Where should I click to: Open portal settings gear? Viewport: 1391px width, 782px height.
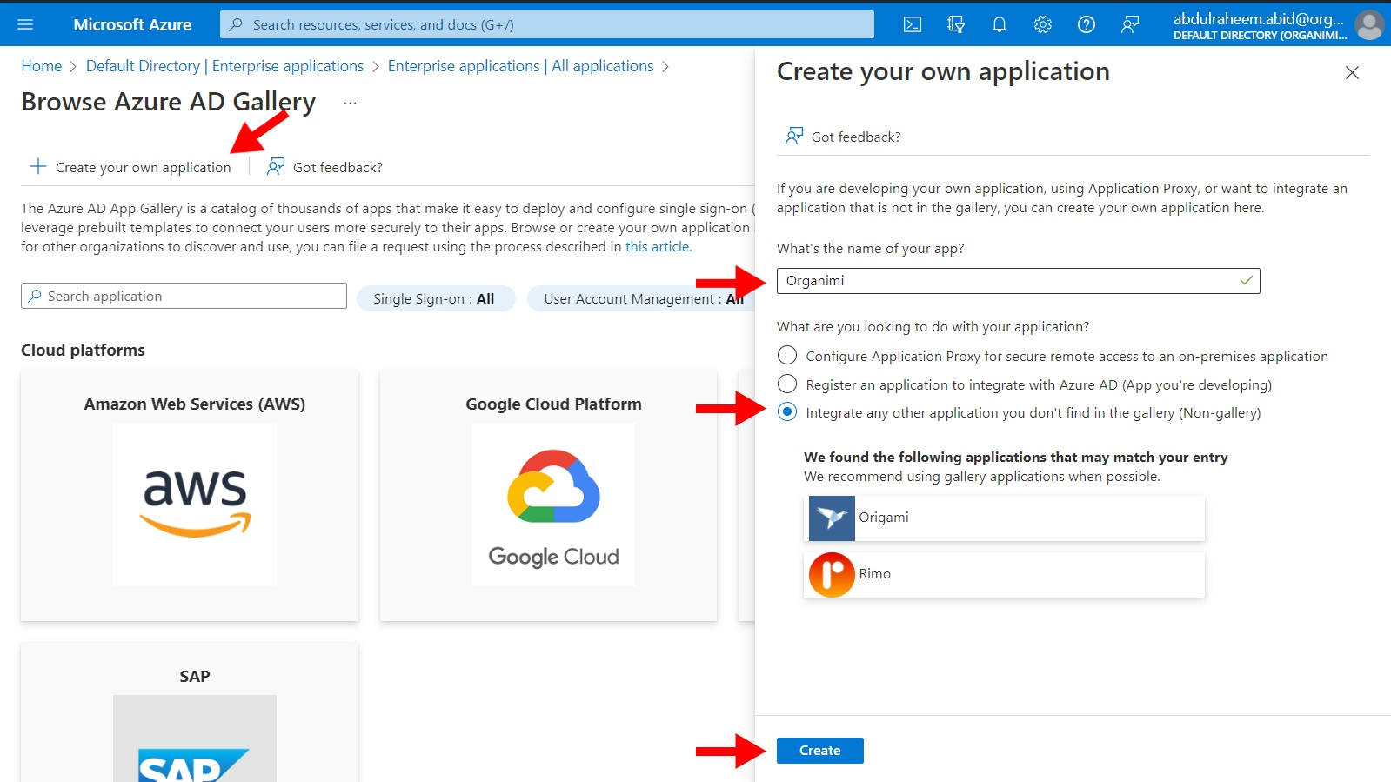[1043, 24]
